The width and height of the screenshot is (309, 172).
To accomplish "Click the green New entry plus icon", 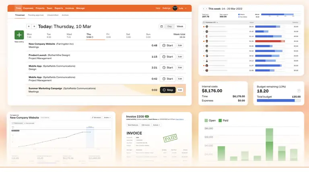I will pos(19,35).
